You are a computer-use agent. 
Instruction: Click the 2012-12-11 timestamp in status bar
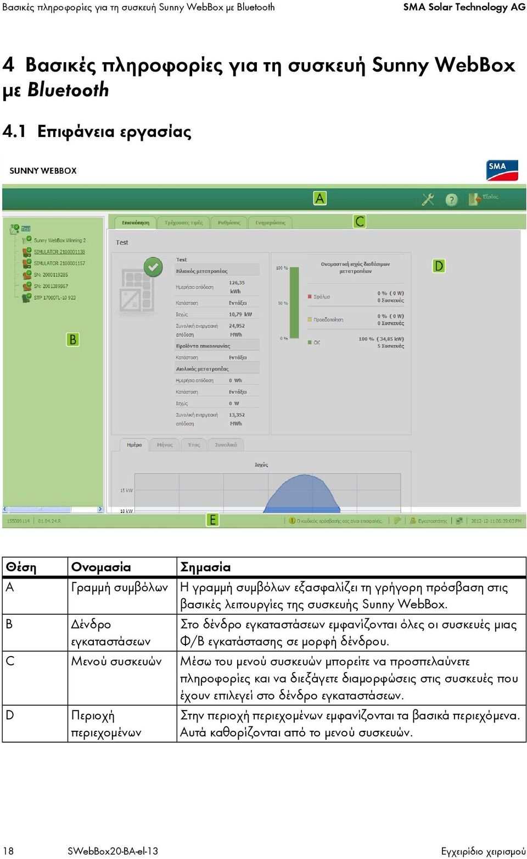pos(496,521)
